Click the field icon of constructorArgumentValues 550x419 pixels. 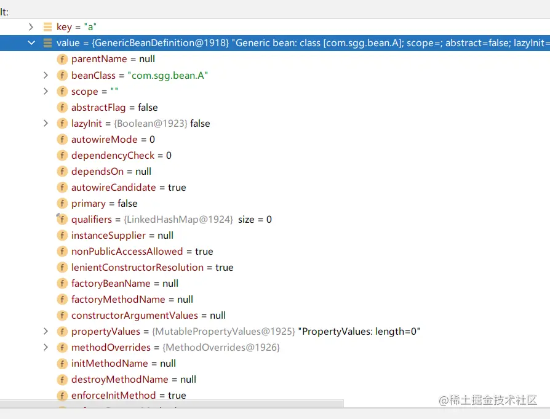click(x=62, y=315)
